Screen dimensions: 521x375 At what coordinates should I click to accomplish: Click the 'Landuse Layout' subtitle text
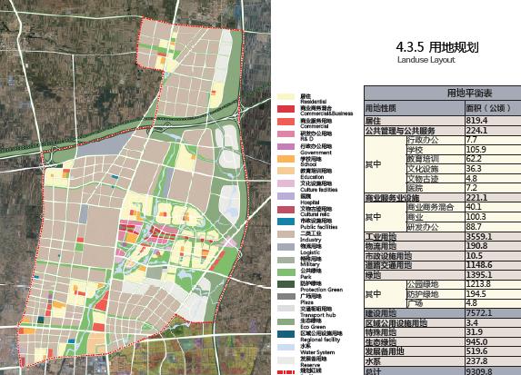click(x=426, y=60)
